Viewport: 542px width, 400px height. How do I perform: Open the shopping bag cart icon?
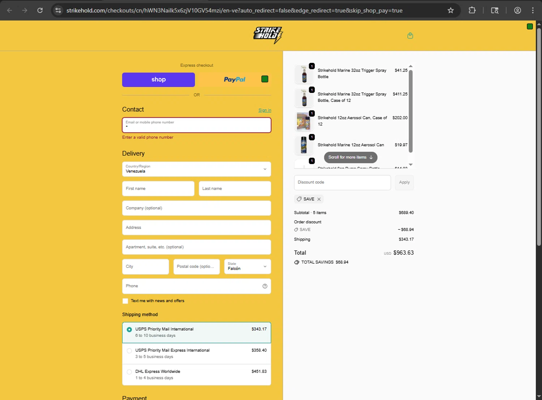coord(410,35)
